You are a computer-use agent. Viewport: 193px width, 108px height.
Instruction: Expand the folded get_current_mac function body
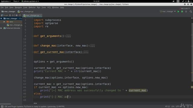tap(86, 52)
